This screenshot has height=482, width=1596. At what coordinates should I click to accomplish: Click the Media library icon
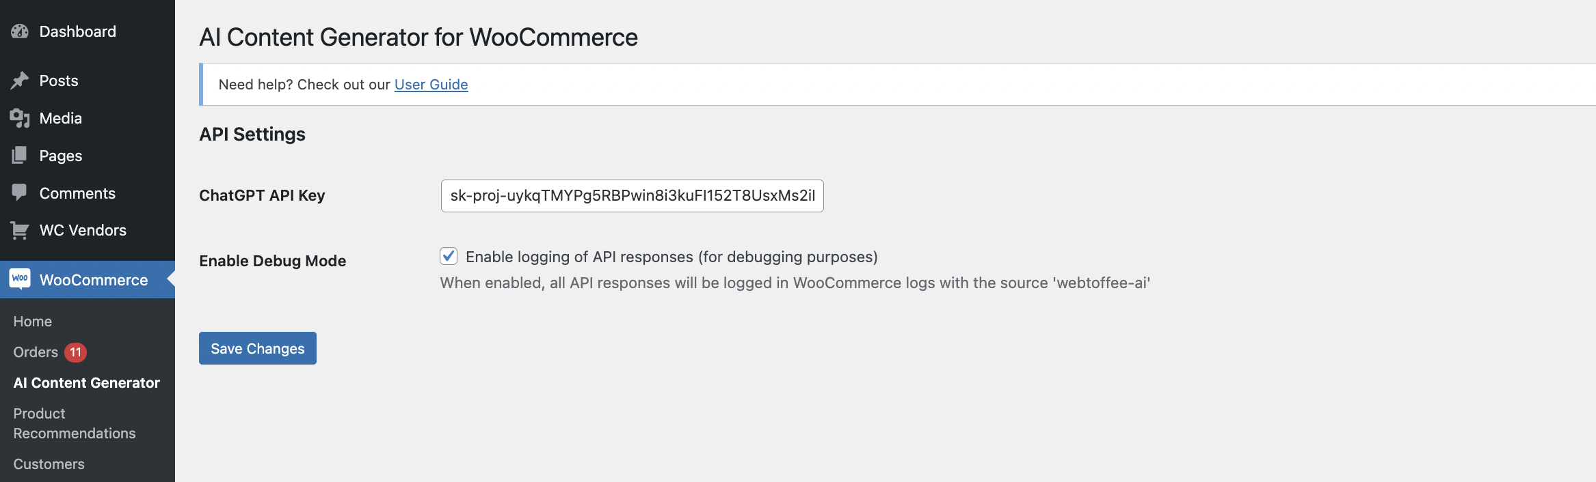click(20, 118)
